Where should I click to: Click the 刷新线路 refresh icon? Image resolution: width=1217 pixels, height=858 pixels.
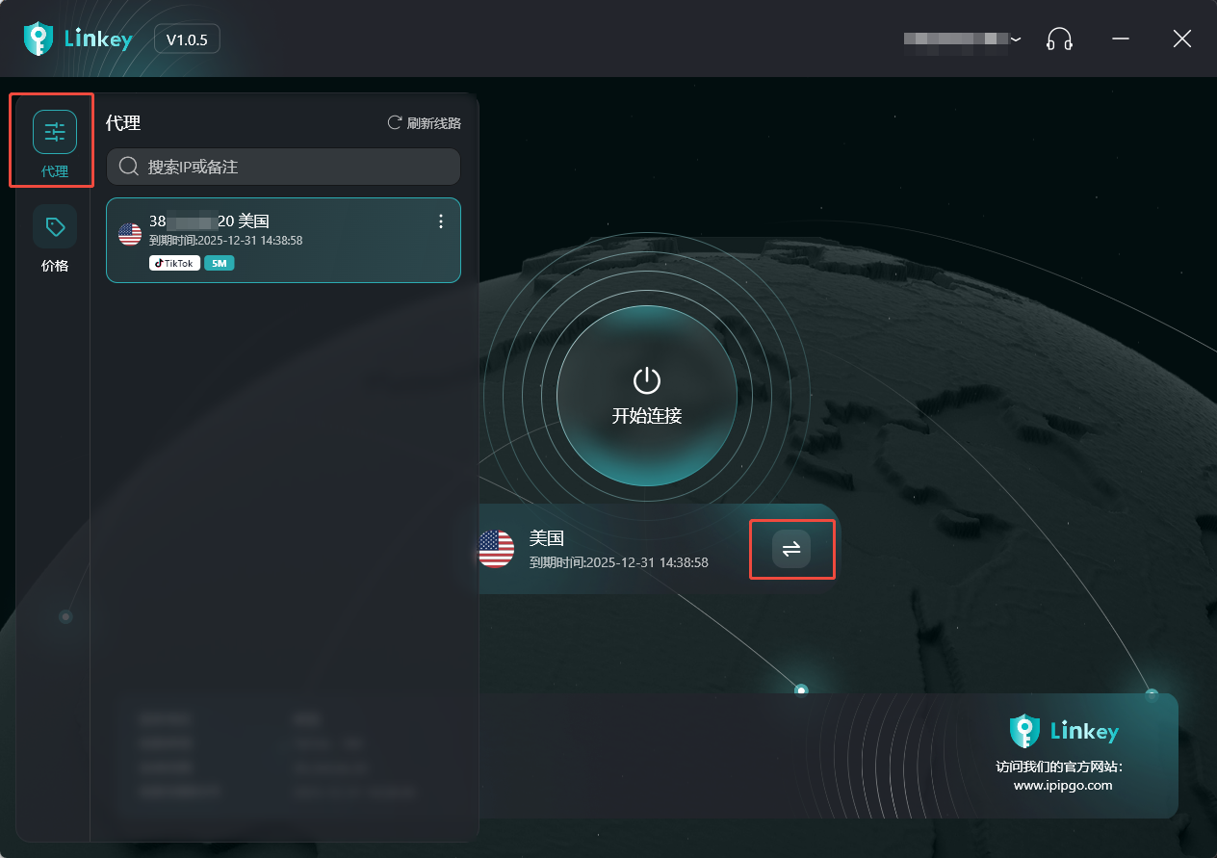point(395,122)
